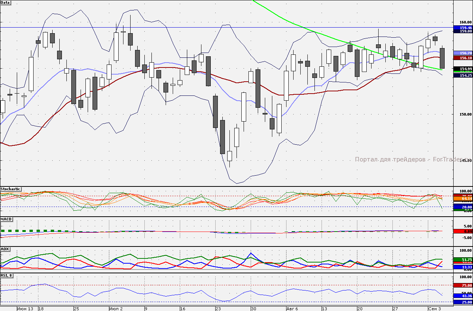Click the 159.08 upper band price tag
Viewport: 473px width, 311px height.
(463, 32)
